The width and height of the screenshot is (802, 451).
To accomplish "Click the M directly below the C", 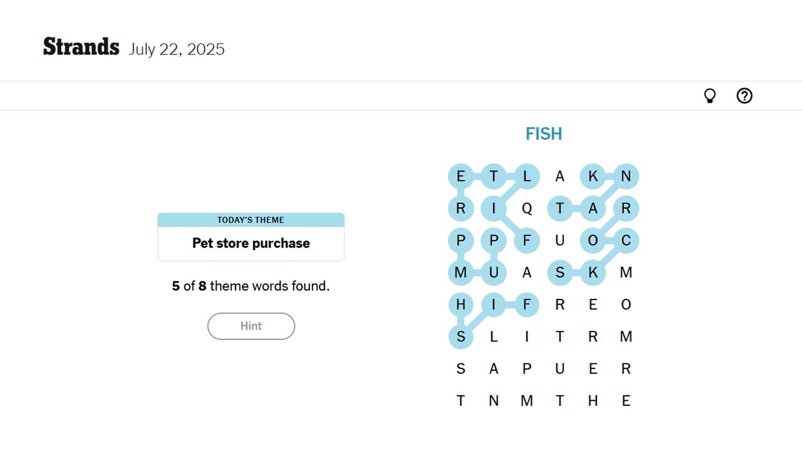I will (x=626, y=273).
